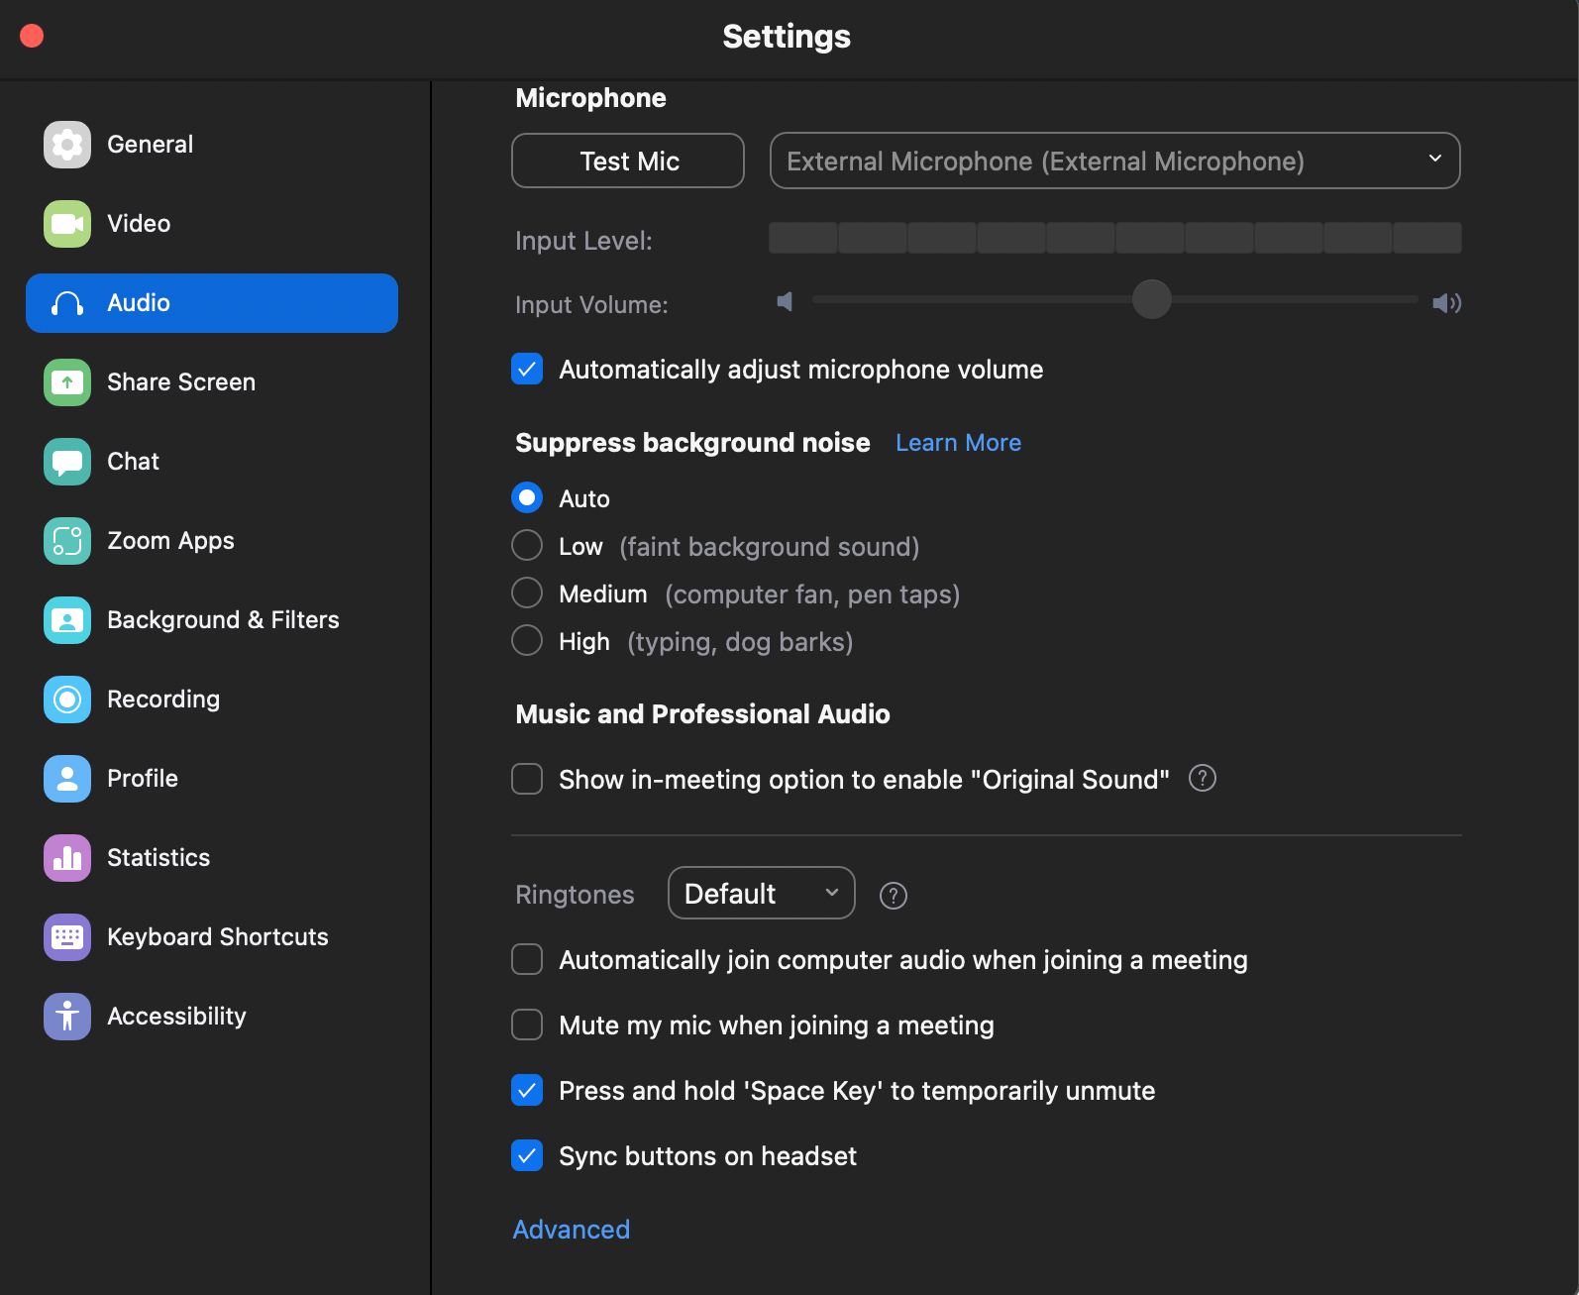The height and width of the screenshot is (1295, 1579).
Task: Click the Recording circle icon
Action: (67, 700)
